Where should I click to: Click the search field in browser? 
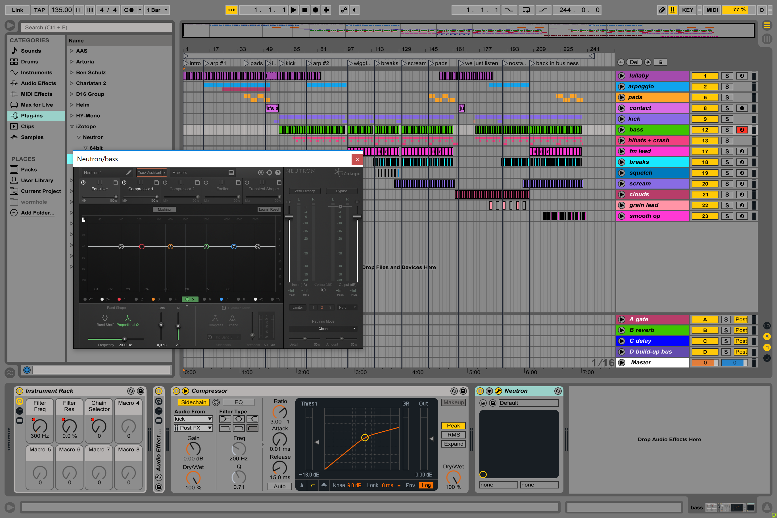pyautogui.click(x=97, y=28)
